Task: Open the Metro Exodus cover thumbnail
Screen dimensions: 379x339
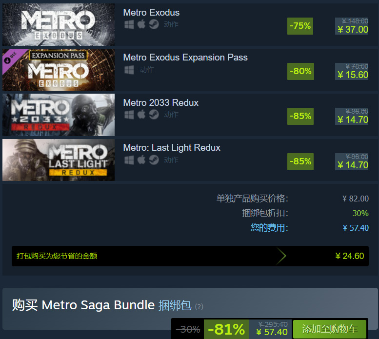Action: pos(59,24)
